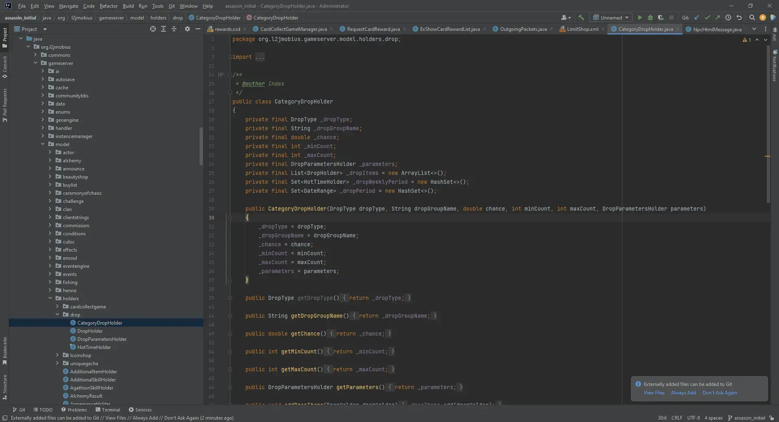Switch to LimitShop.xml tab
The width and height of the screenshot is (779, 422).
click(x=582, y=29)
